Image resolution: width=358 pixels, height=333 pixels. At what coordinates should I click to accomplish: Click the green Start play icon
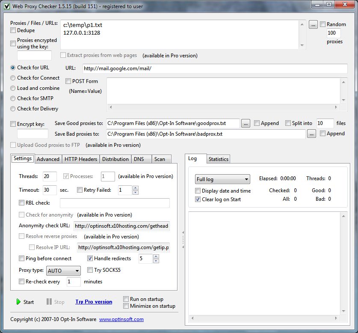coord(18,302)
